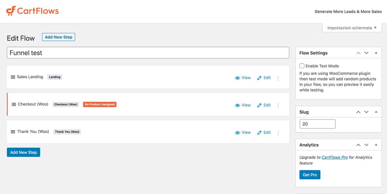
Task: Click the Get Pro button
Action: point(310,175)
